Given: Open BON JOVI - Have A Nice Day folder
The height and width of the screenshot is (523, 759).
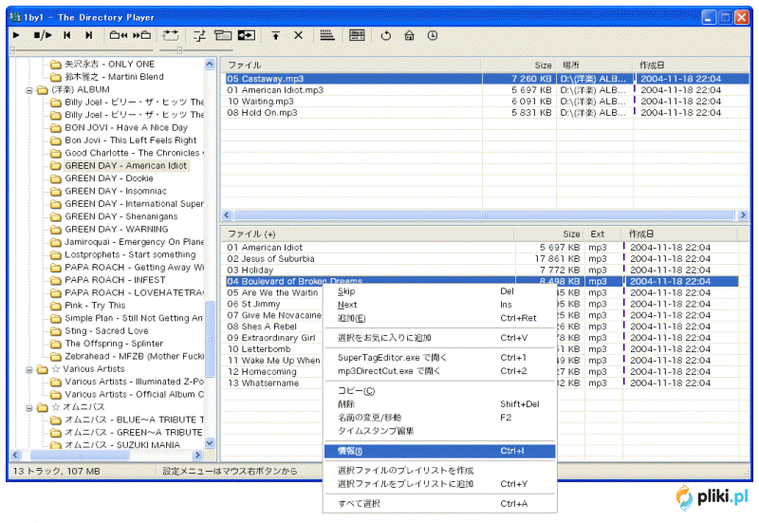Looking at the screenshot, I should [126, 127].
